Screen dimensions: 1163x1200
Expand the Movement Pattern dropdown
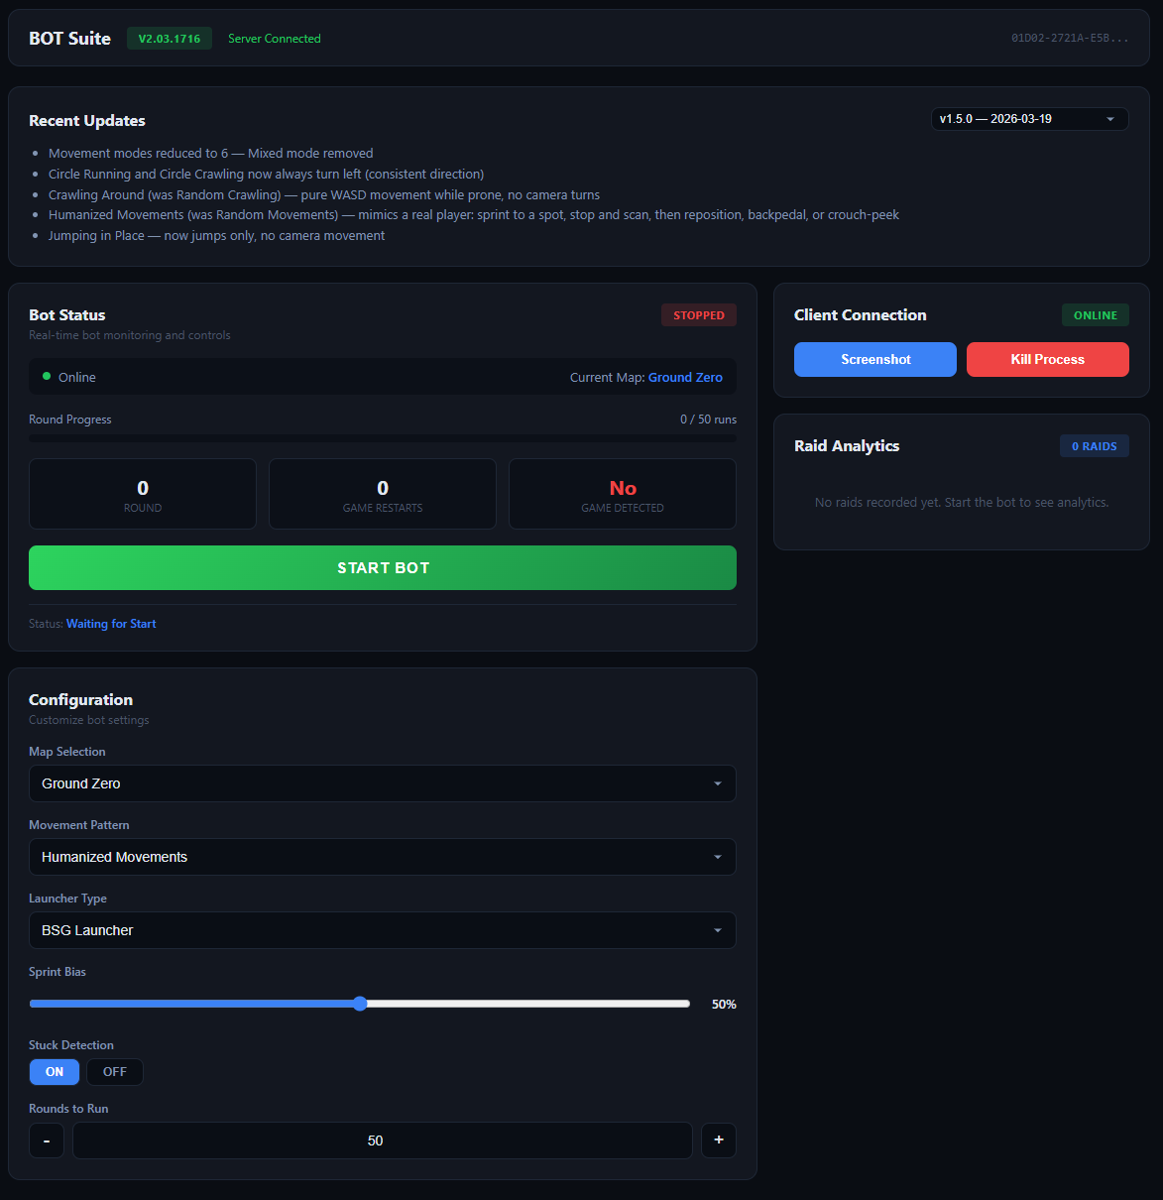click(383, 857)
